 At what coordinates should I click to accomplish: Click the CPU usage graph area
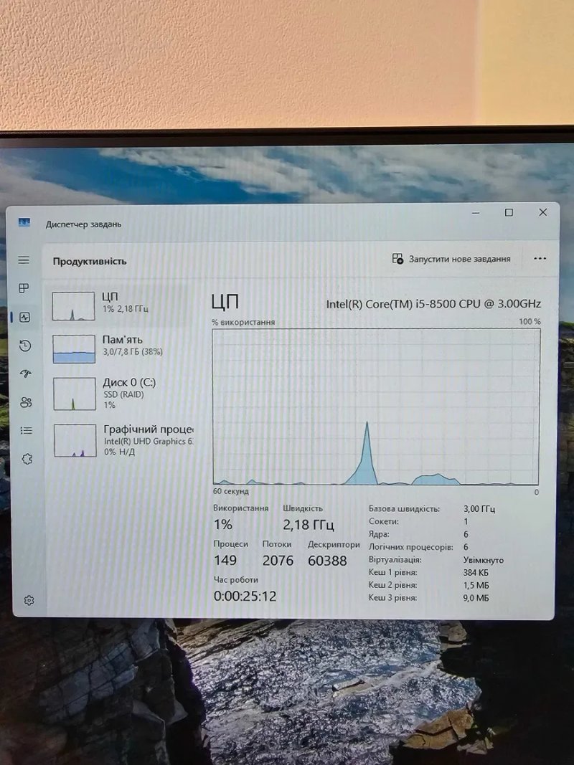376,407
